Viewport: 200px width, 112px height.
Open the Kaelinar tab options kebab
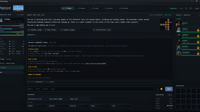[115, 8]
